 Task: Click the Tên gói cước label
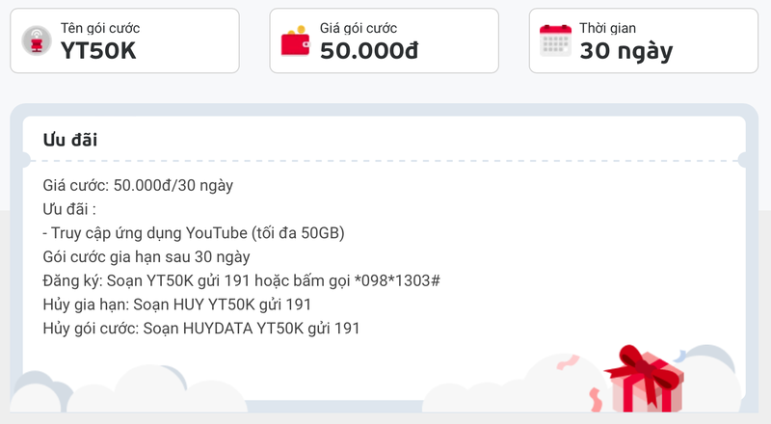pyautogui.click(x=100, y=28)
